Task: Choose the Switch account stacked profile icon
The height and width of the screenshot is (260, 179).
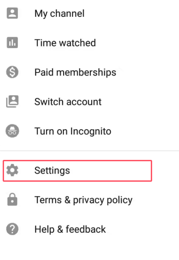Action: coord(12,101)
